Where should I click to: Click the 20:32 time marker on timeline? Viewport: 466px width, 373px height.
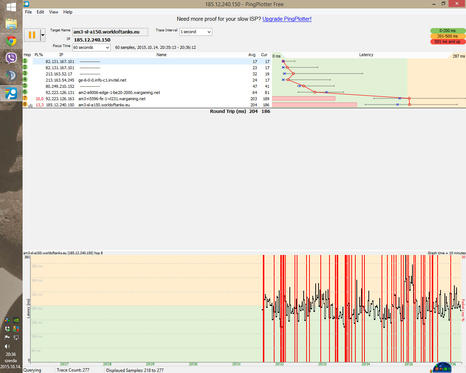[x=279, y=364]
